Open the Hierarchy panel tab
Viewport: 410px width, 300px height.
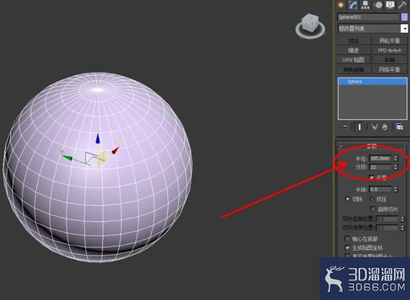(365, 5)
